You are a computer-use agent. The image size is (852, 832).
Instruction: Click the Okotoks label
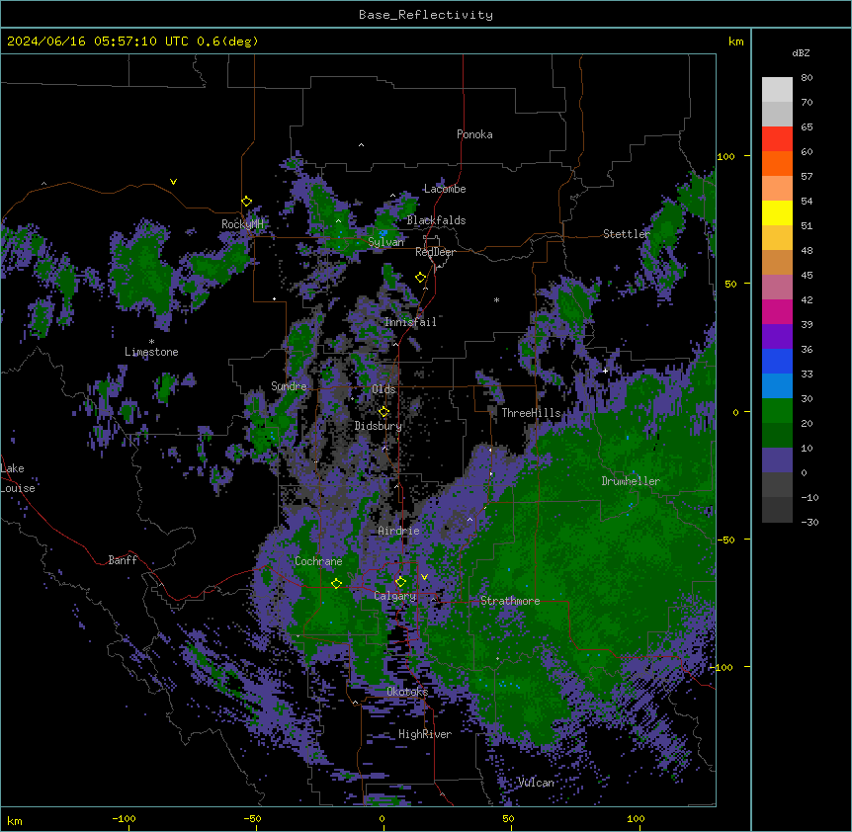407,692
